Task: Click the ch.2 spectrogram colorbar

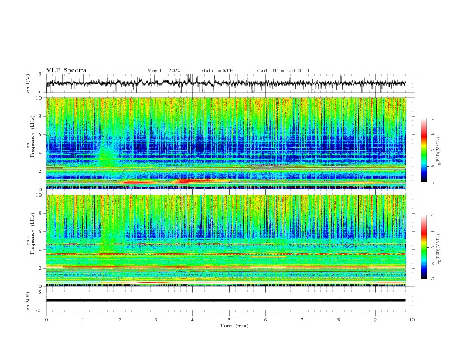Action: click(424, 247)
